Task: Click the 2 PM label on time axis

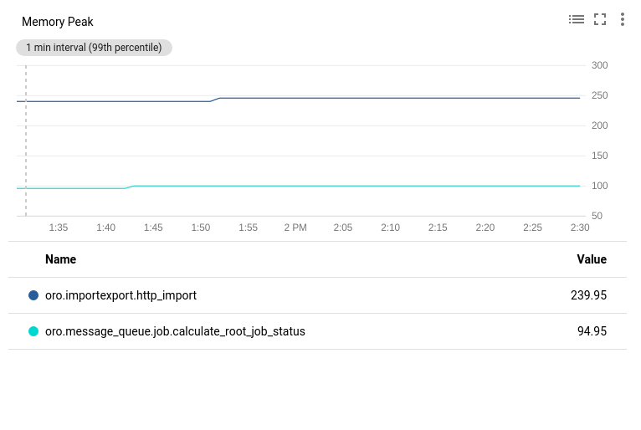Action: click(295, 228)
